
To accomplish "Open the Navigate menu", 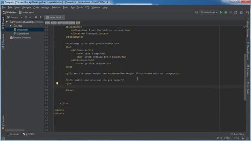I will point(26,7).
